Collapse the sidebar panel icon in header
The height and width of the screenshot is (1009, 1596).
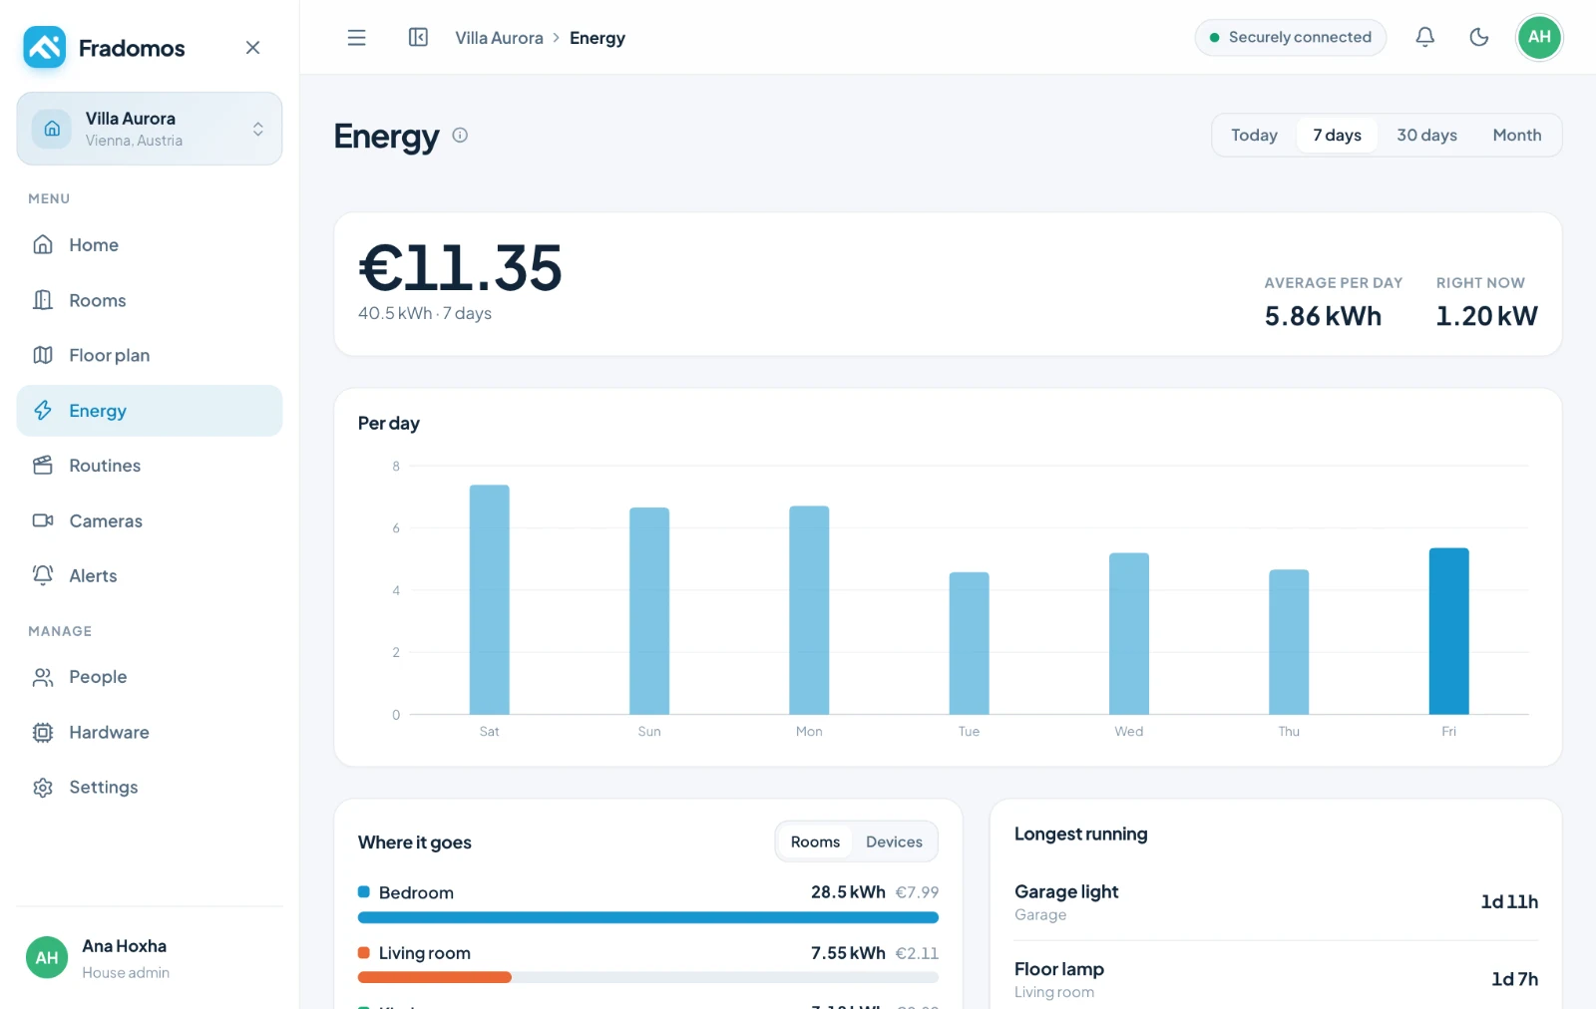418,38
